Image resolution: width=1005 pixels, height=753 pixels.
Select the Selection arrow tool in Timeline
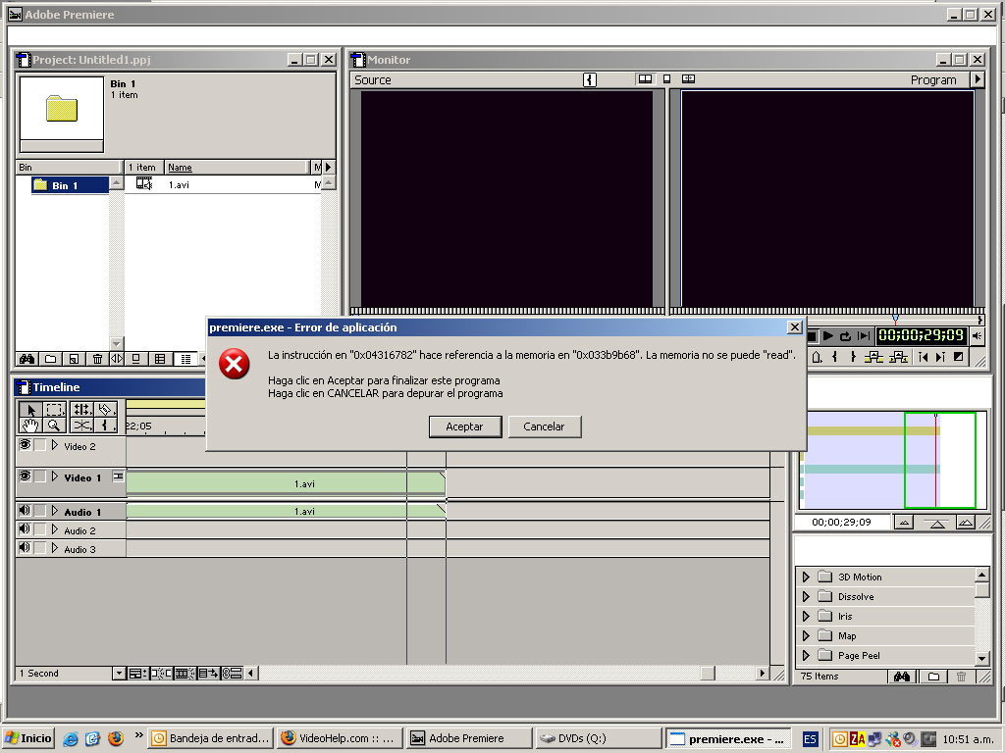pyautogui.click(x=30, y=409)
